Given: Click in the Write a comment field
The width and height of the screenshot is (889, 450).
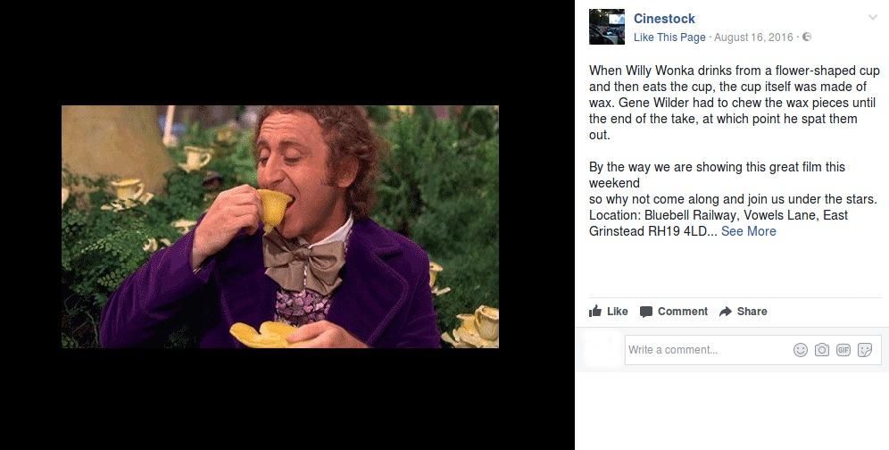Looking at the screenshot, I should tap(709, 350).
